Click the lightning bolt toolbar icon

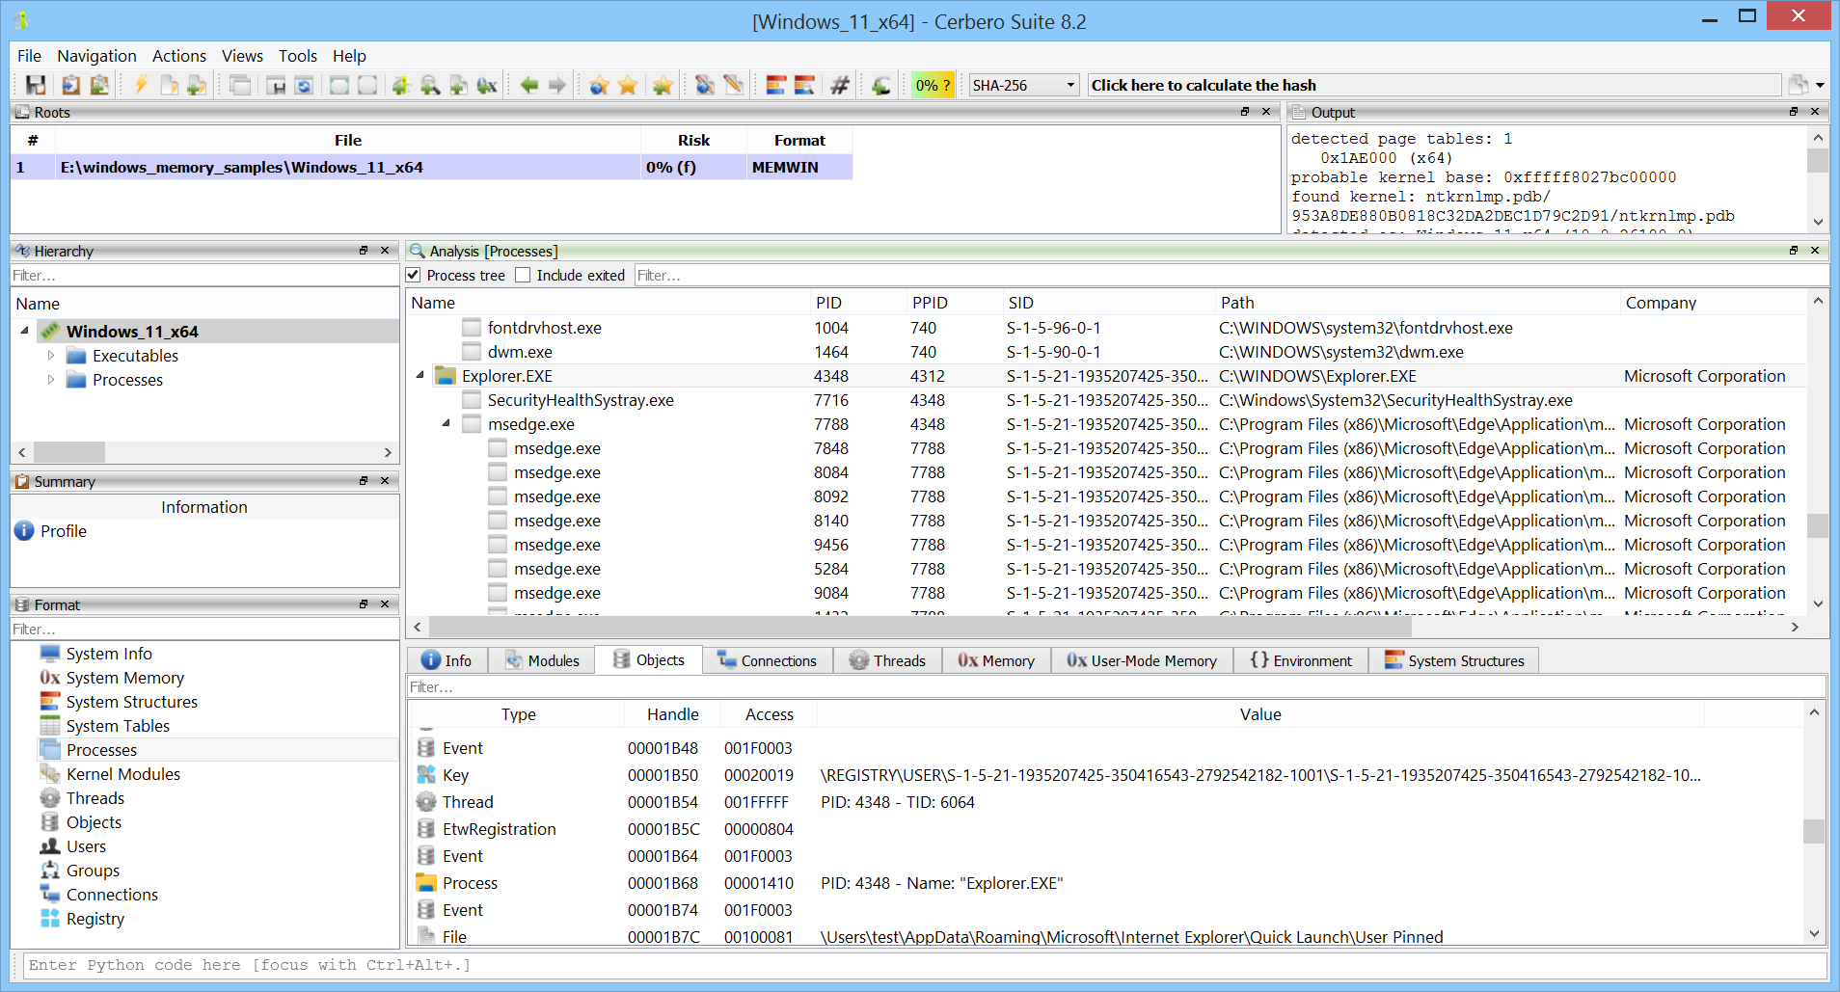(141, 86)
